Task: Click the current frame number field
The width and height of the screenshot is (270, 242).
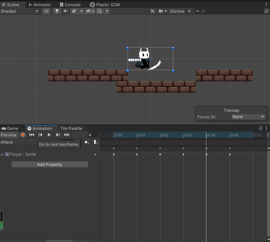Action: pyautogui.click(x=93, y=135)
